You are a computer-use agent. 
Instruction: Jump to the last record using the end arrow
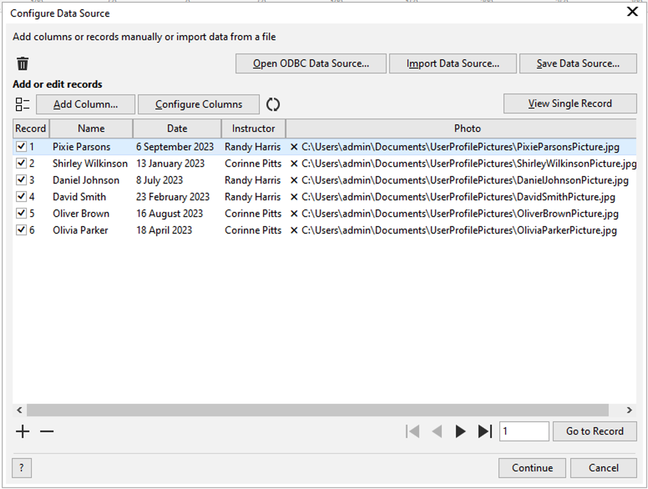(483, 431)
